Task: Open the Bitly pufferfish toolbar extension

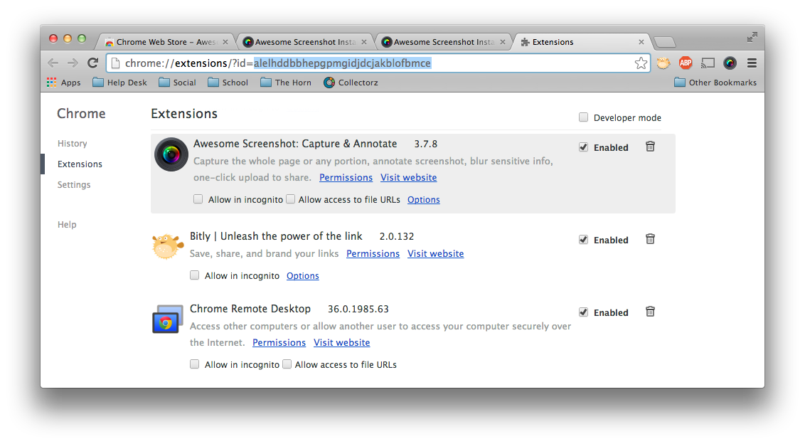Action: (x=663, y=63)
